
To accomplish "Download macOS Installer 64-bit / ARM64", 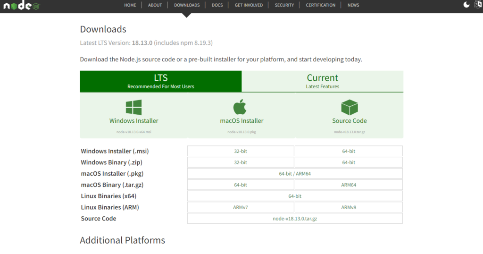I will tap(295, 174).
